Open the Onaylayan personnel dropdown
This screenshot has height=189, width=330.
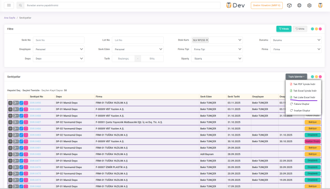tap(59, 49)
